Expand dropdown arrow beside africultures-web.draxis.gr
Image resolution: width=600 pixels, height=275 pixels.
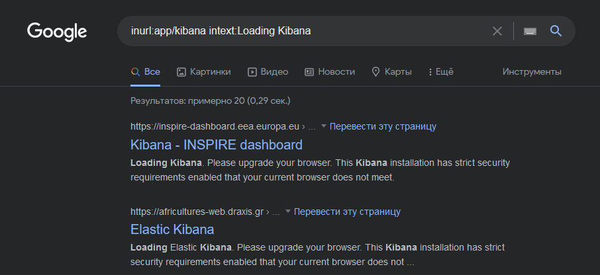coord(288,212)
